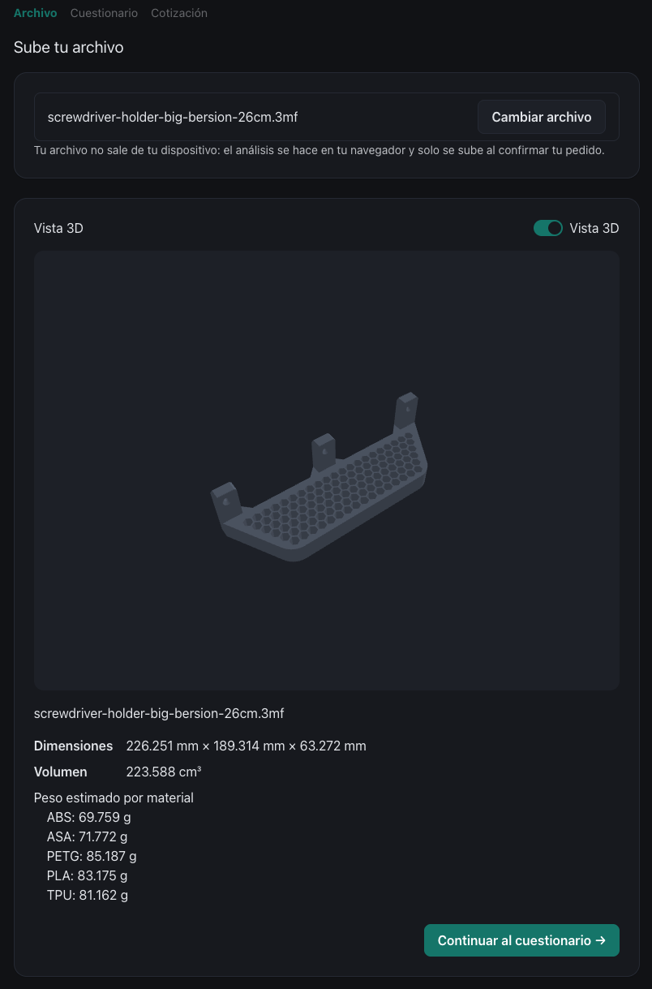Turn off the Vista 3D toggle switch
Viewport: 652px width, 989px height.
[548, 228]
